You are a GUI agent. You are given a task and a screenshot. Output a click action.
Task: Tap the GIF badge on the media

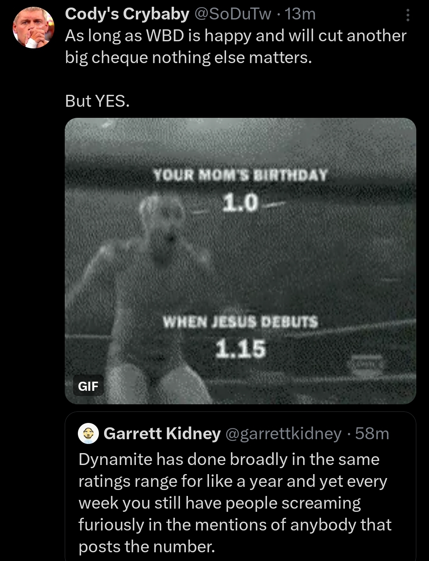point(88,386)
